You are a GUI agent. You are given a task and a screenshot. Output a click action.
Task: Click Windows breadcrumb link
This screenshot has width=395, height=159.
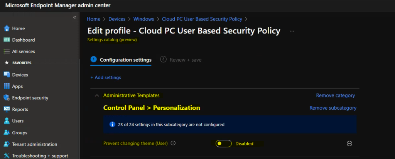click(143, 19)
